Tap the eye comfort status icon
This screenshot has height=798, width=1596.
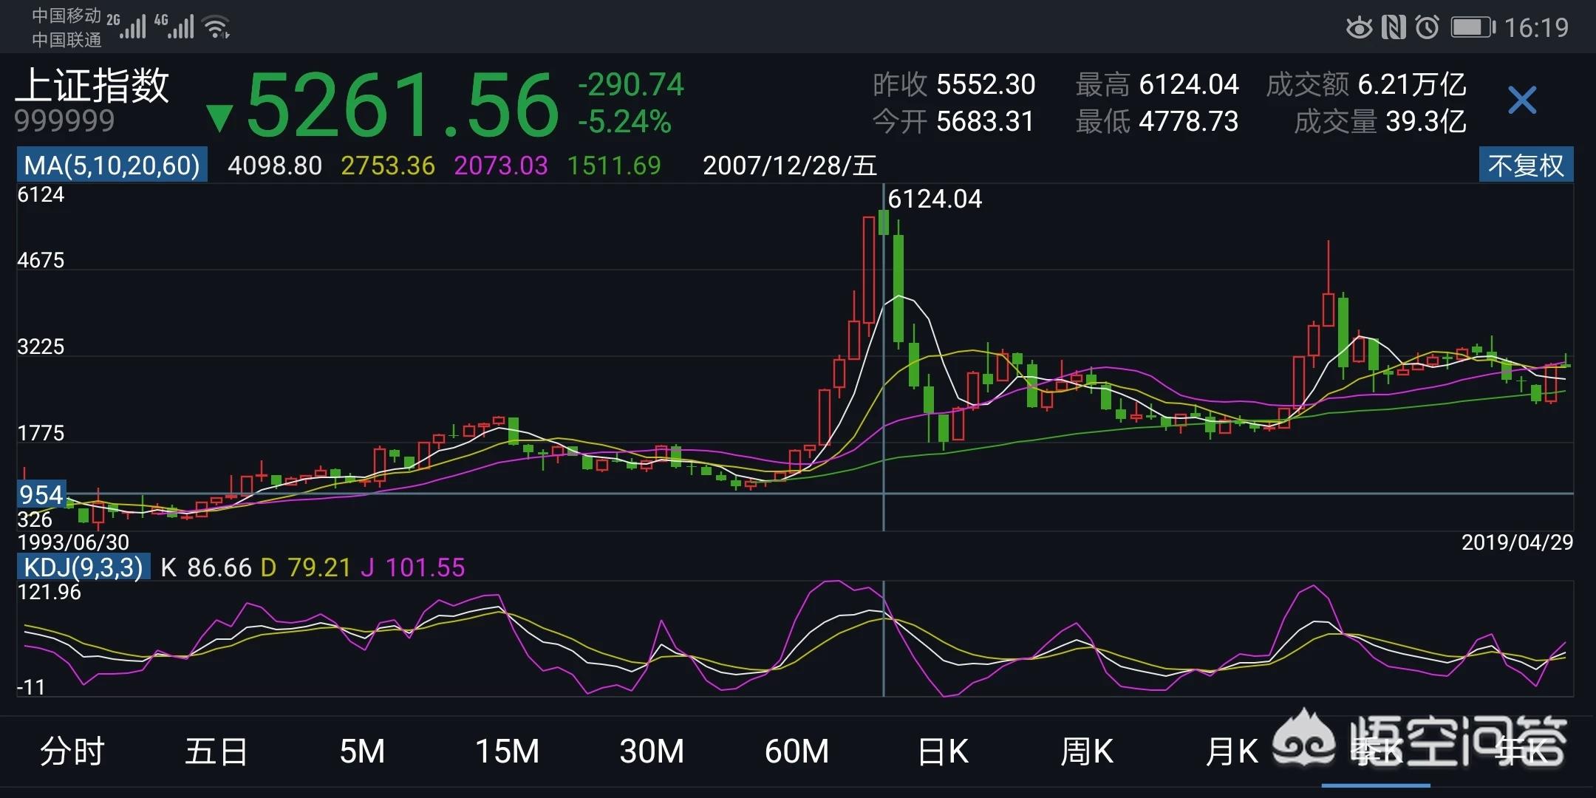(1359, 28)
